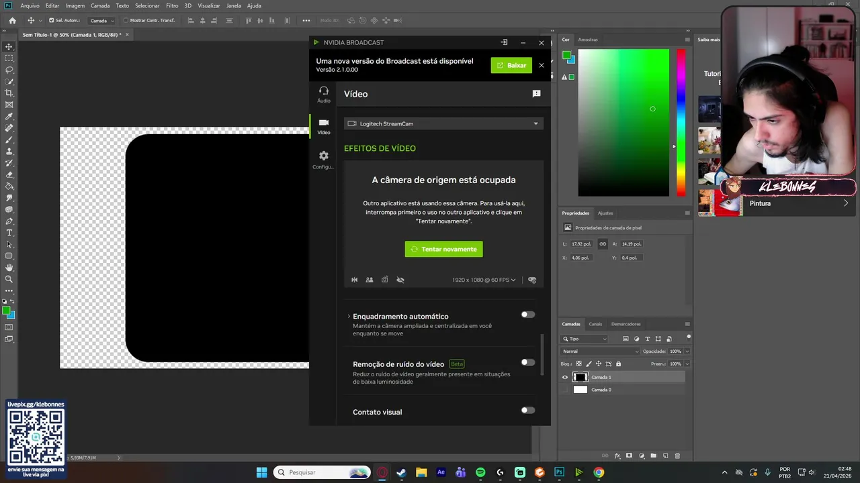Open the Vídeo section in NVIDIA Broadcast sidebar
Viewport: 860px width, 483px height.
(x=324, y=126)
